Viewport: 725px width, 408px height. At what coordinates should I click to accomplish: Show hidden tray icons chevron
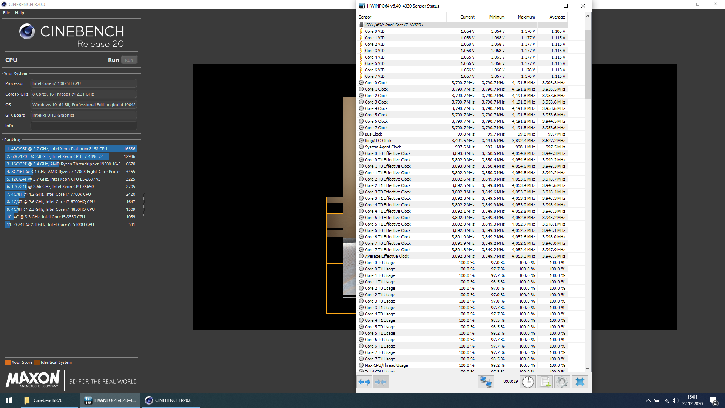(x=648, y=401)
